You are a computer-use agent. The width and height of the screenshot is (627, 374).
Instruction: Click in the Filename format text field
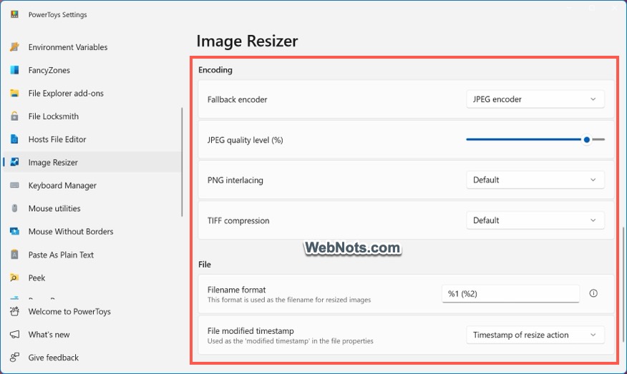(510, 294)
